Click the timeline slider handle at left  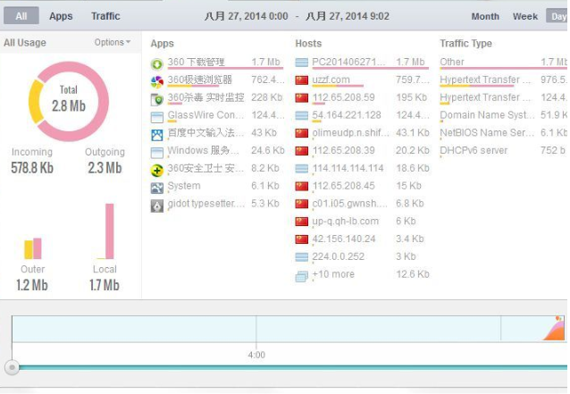12,367
